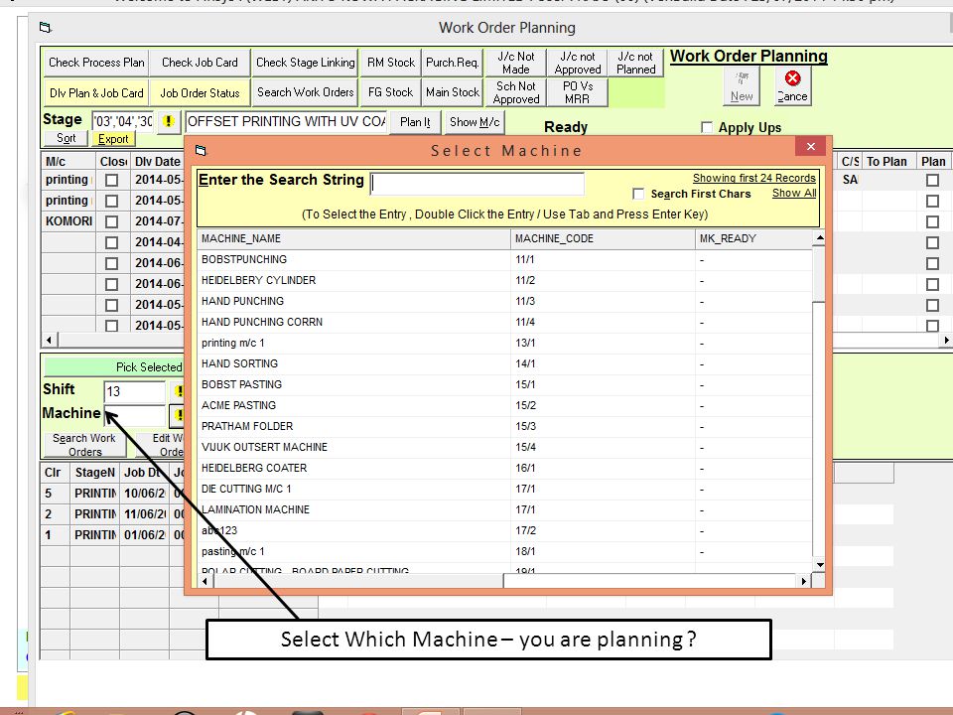Toggle the Apply Ups checkbox
This screenshot has height=715, width=953.
coord(706,128)
